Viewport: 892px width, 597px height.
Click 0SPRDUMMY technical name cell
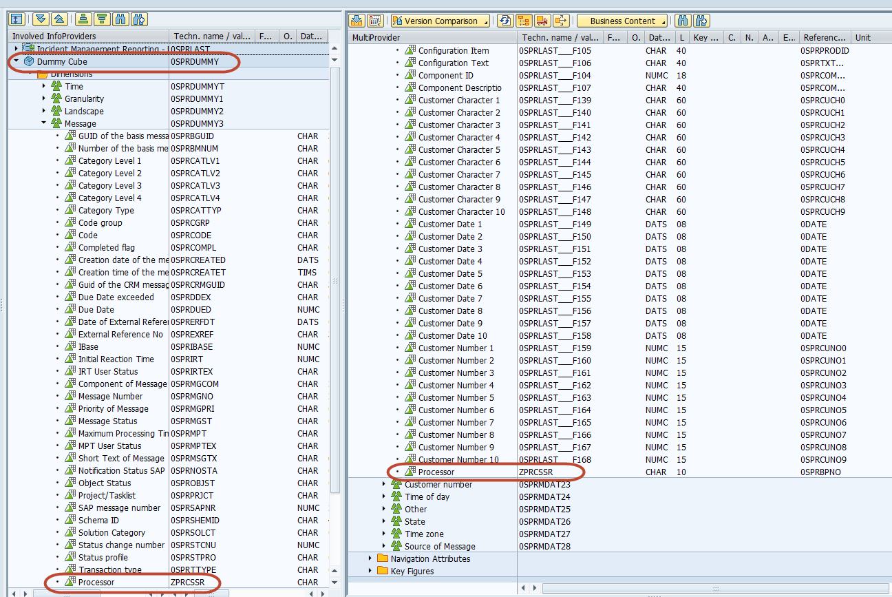(195, 61)
